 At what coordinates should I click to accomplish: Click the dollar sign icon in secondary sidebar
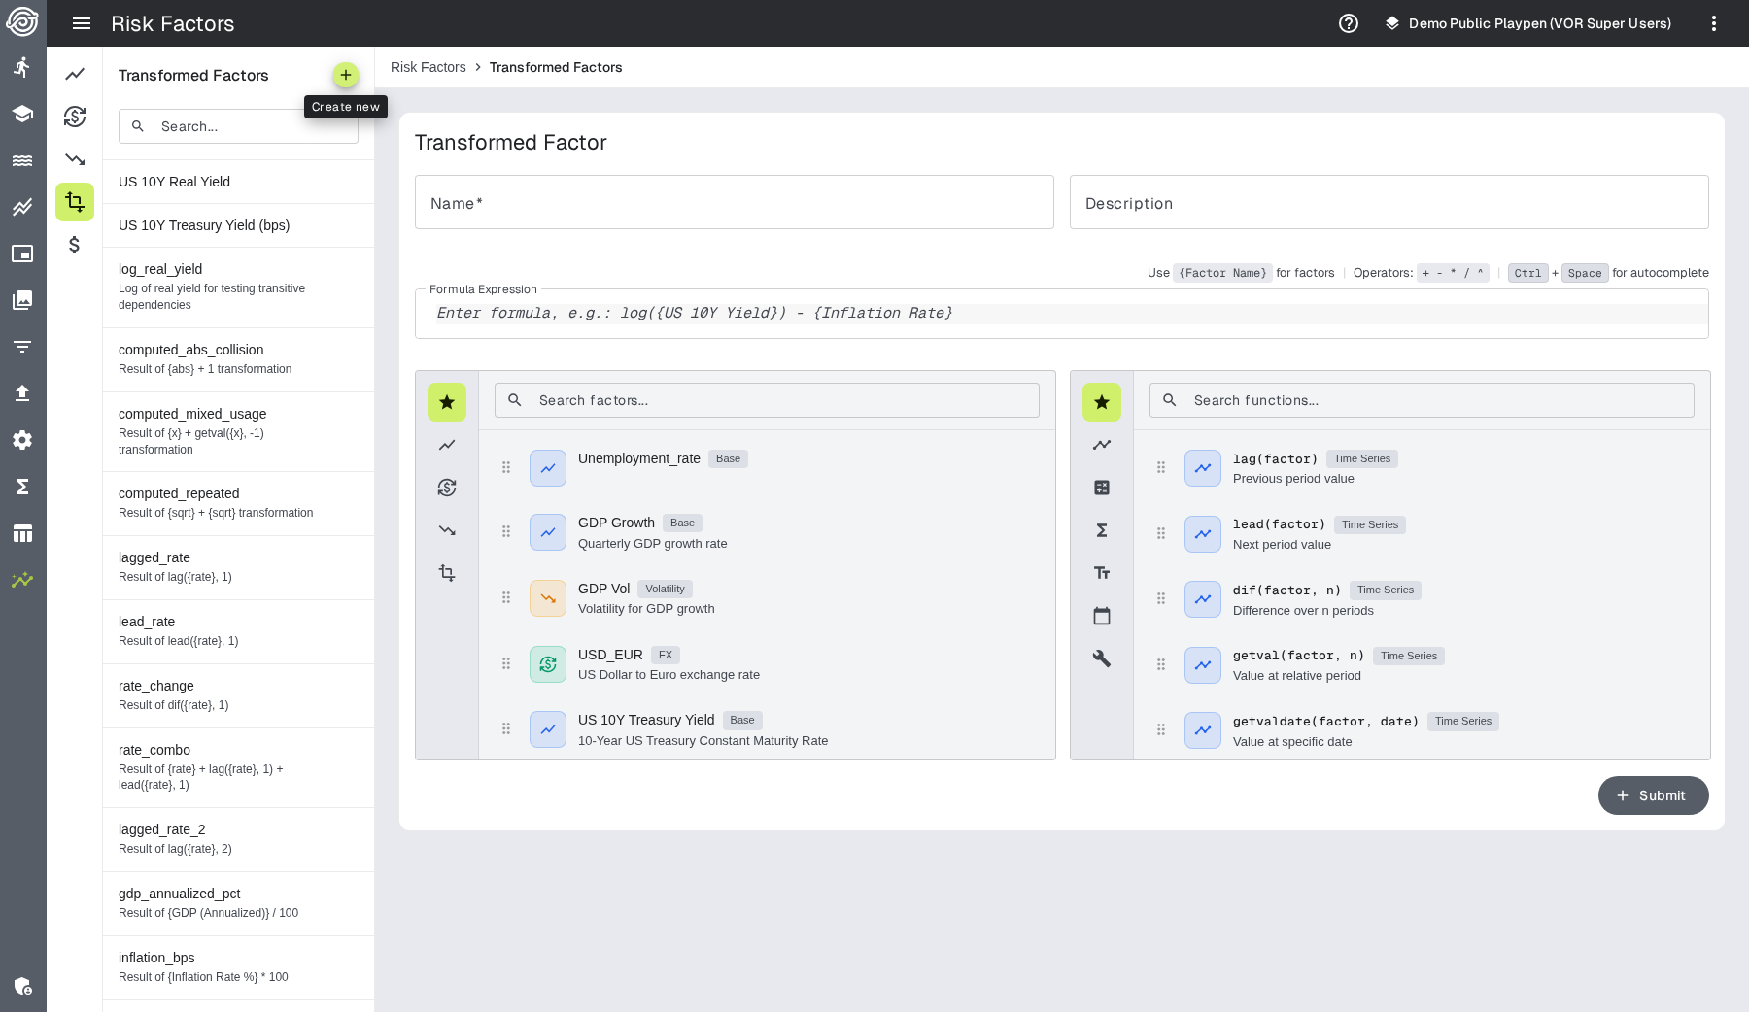(75, 245)
